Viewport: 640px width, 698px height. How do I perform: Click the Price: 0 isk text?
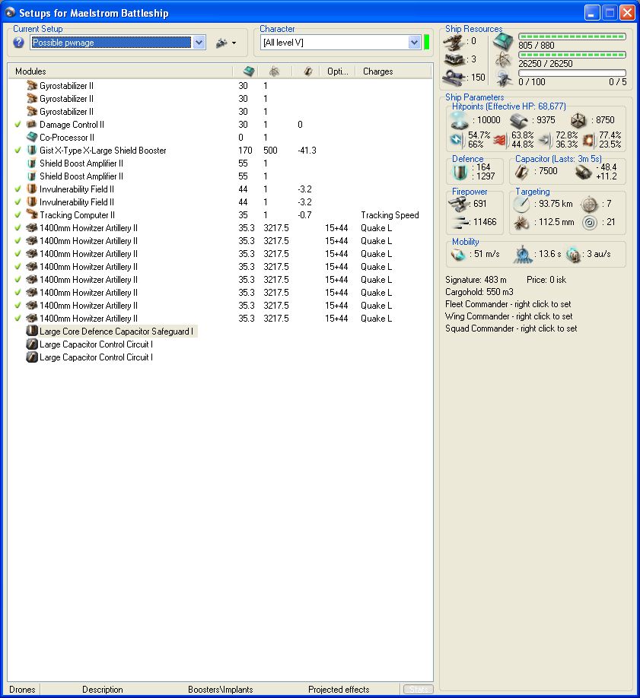pos(546,280)
